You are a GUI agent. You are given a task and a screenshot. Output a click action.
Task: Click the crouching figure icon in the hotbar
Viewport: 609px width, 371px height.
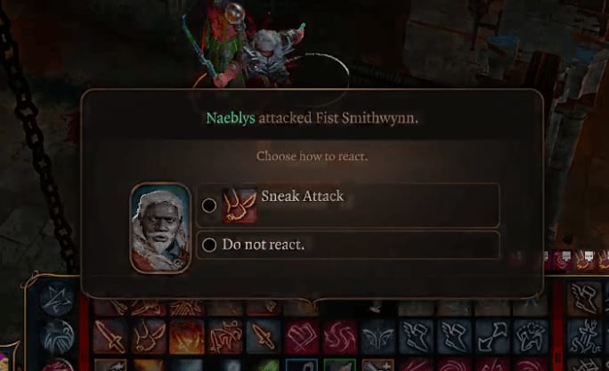tap(531, 336)
